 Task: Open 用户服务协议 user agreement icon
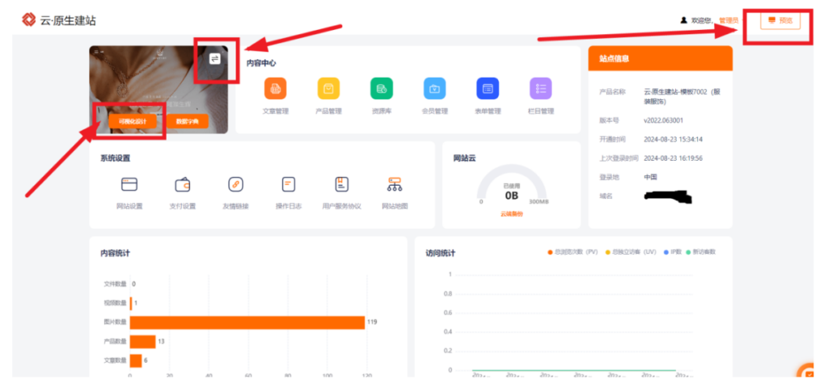(x=342, y=184)
